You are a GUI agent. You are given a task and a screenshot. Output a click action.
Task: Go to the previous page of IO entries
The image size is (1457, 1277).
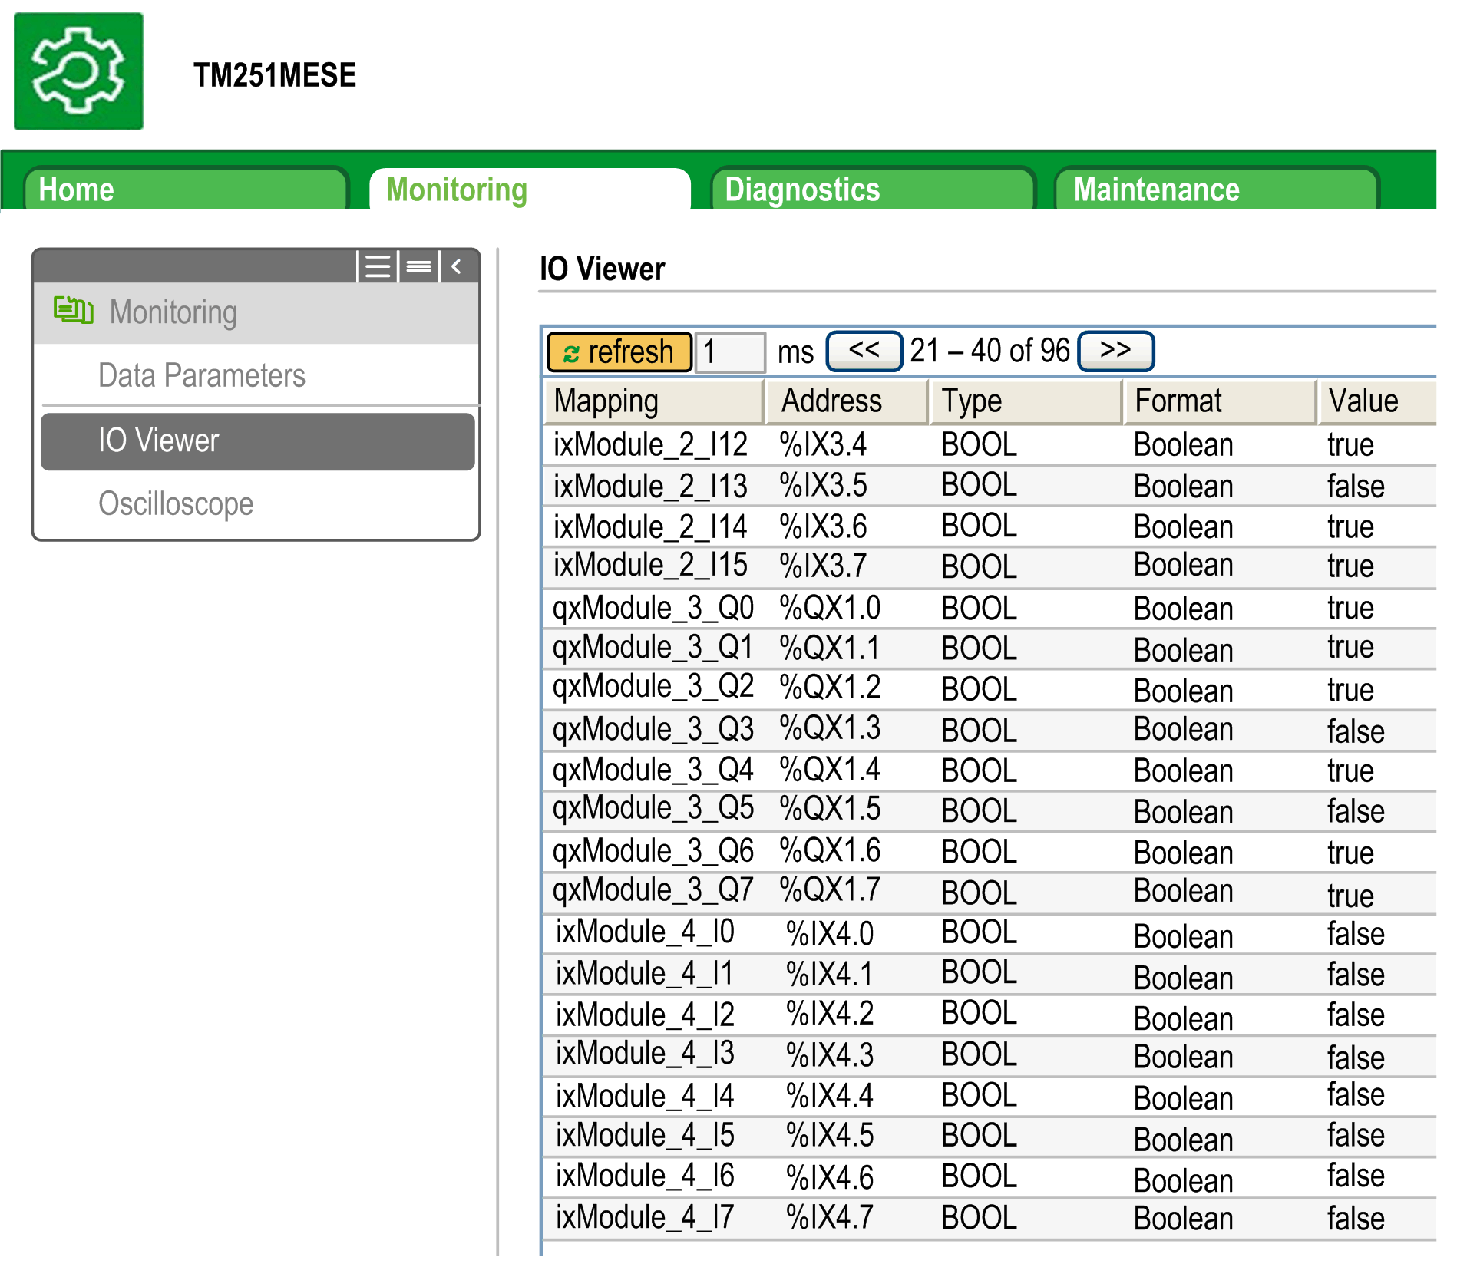(864, 351)
